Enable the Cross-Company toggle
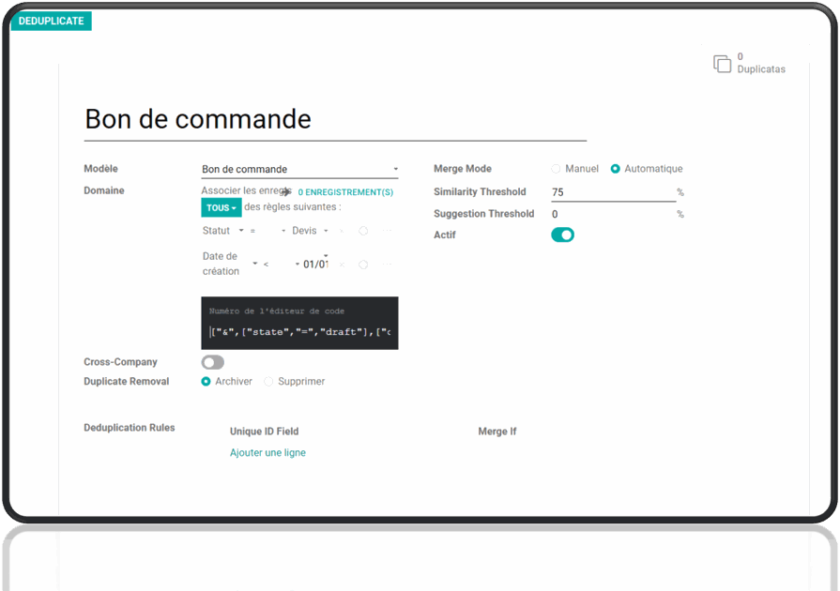This screenshot has width=840, height=591. pyautogui.click(x=212, y=361)
